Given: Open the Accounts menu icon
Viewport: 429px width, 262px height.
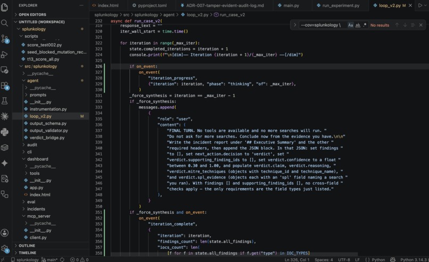Looking at the screenshot, I should (x=5, y=233).
